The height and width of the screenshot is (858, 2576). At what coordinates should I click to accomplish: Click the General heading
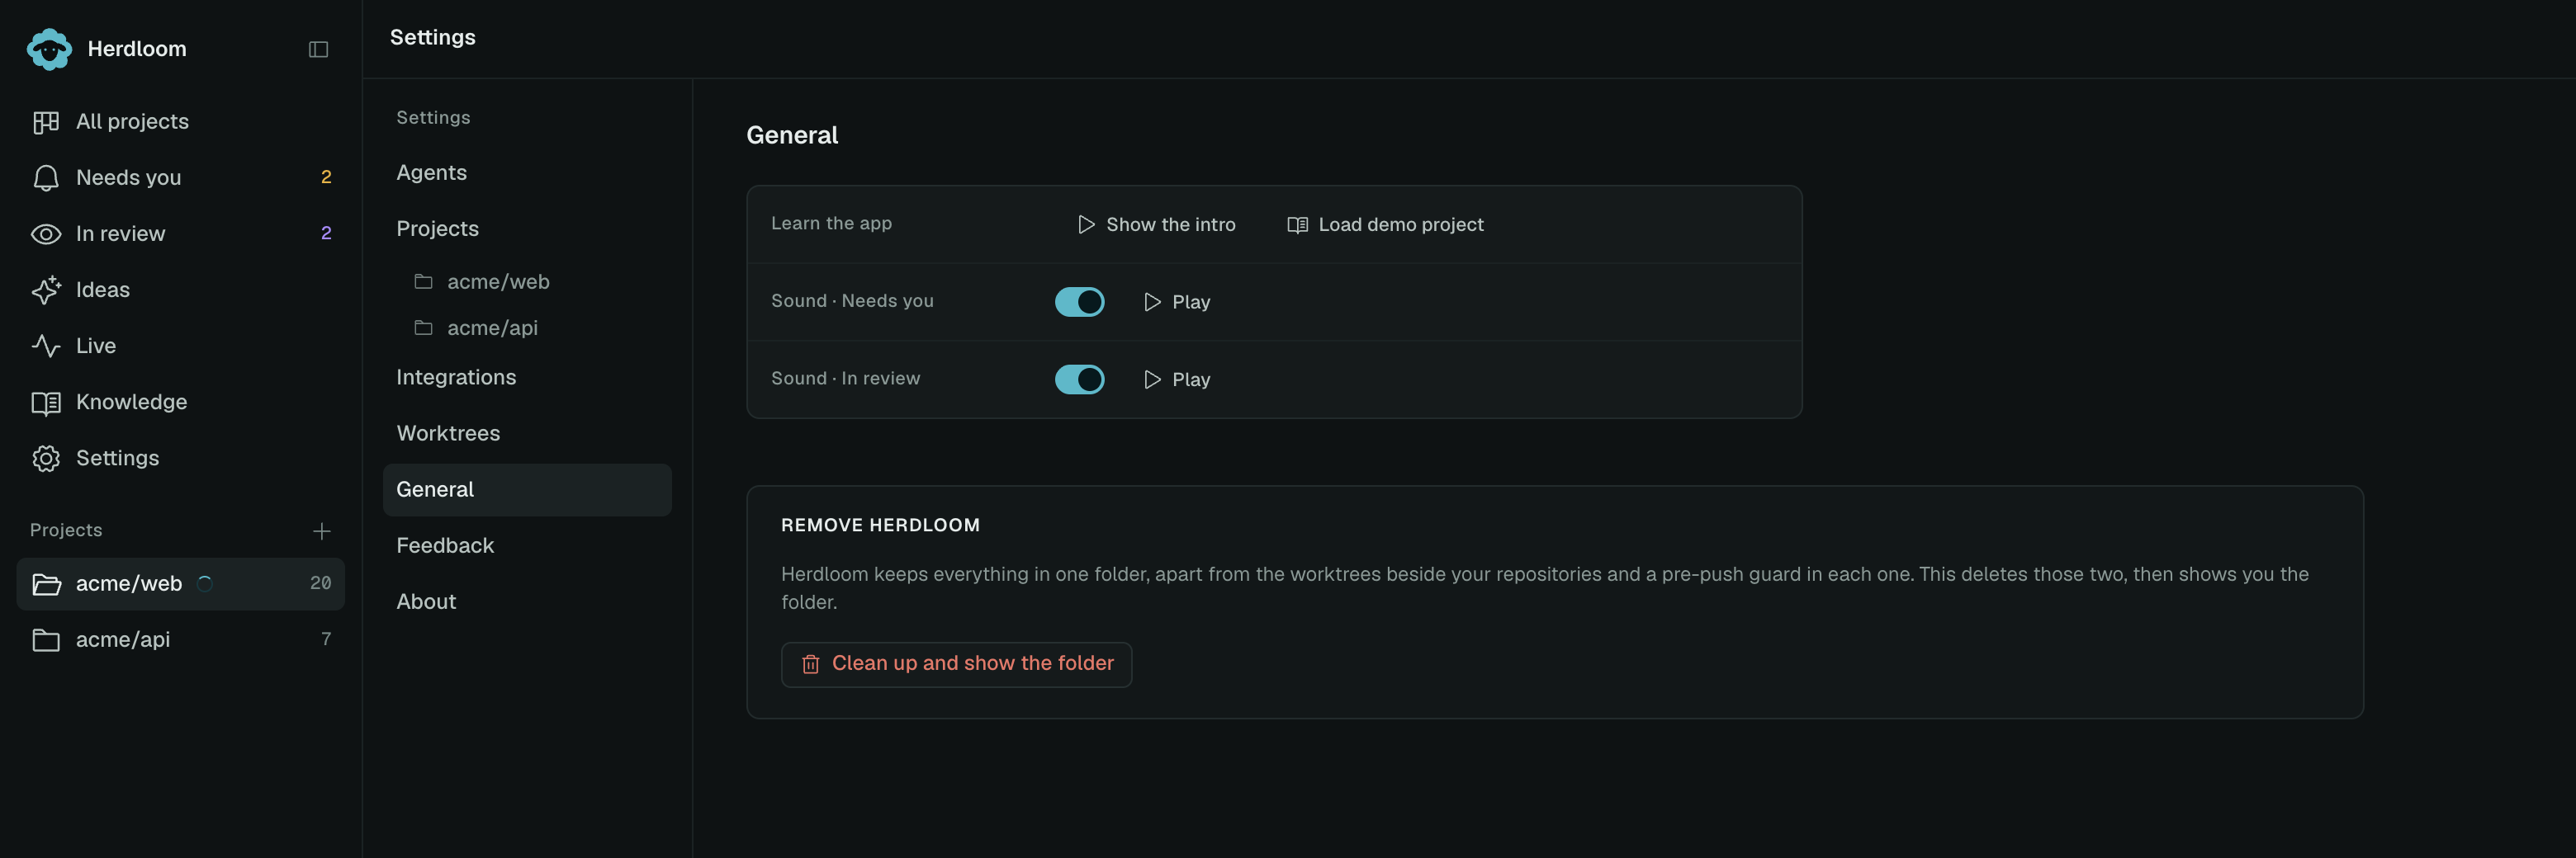pyautogui.click(x=792, y=134)
